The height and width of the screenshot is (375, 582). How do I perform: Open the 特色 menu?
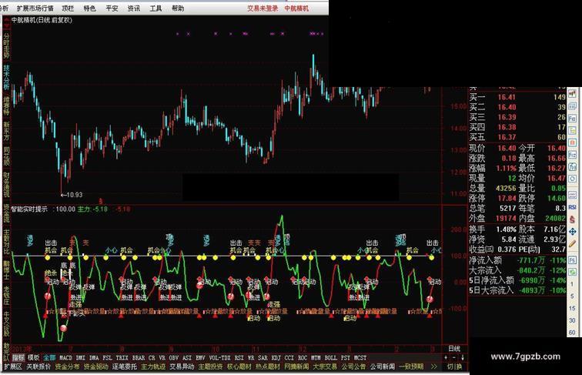tap(89, 8)
